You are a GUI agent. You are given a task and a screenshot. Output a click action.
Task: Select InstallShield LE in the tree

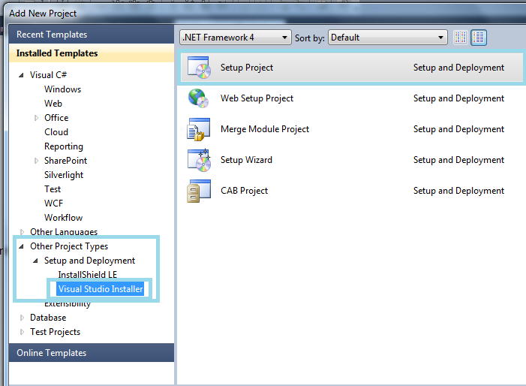pos(88,275)
